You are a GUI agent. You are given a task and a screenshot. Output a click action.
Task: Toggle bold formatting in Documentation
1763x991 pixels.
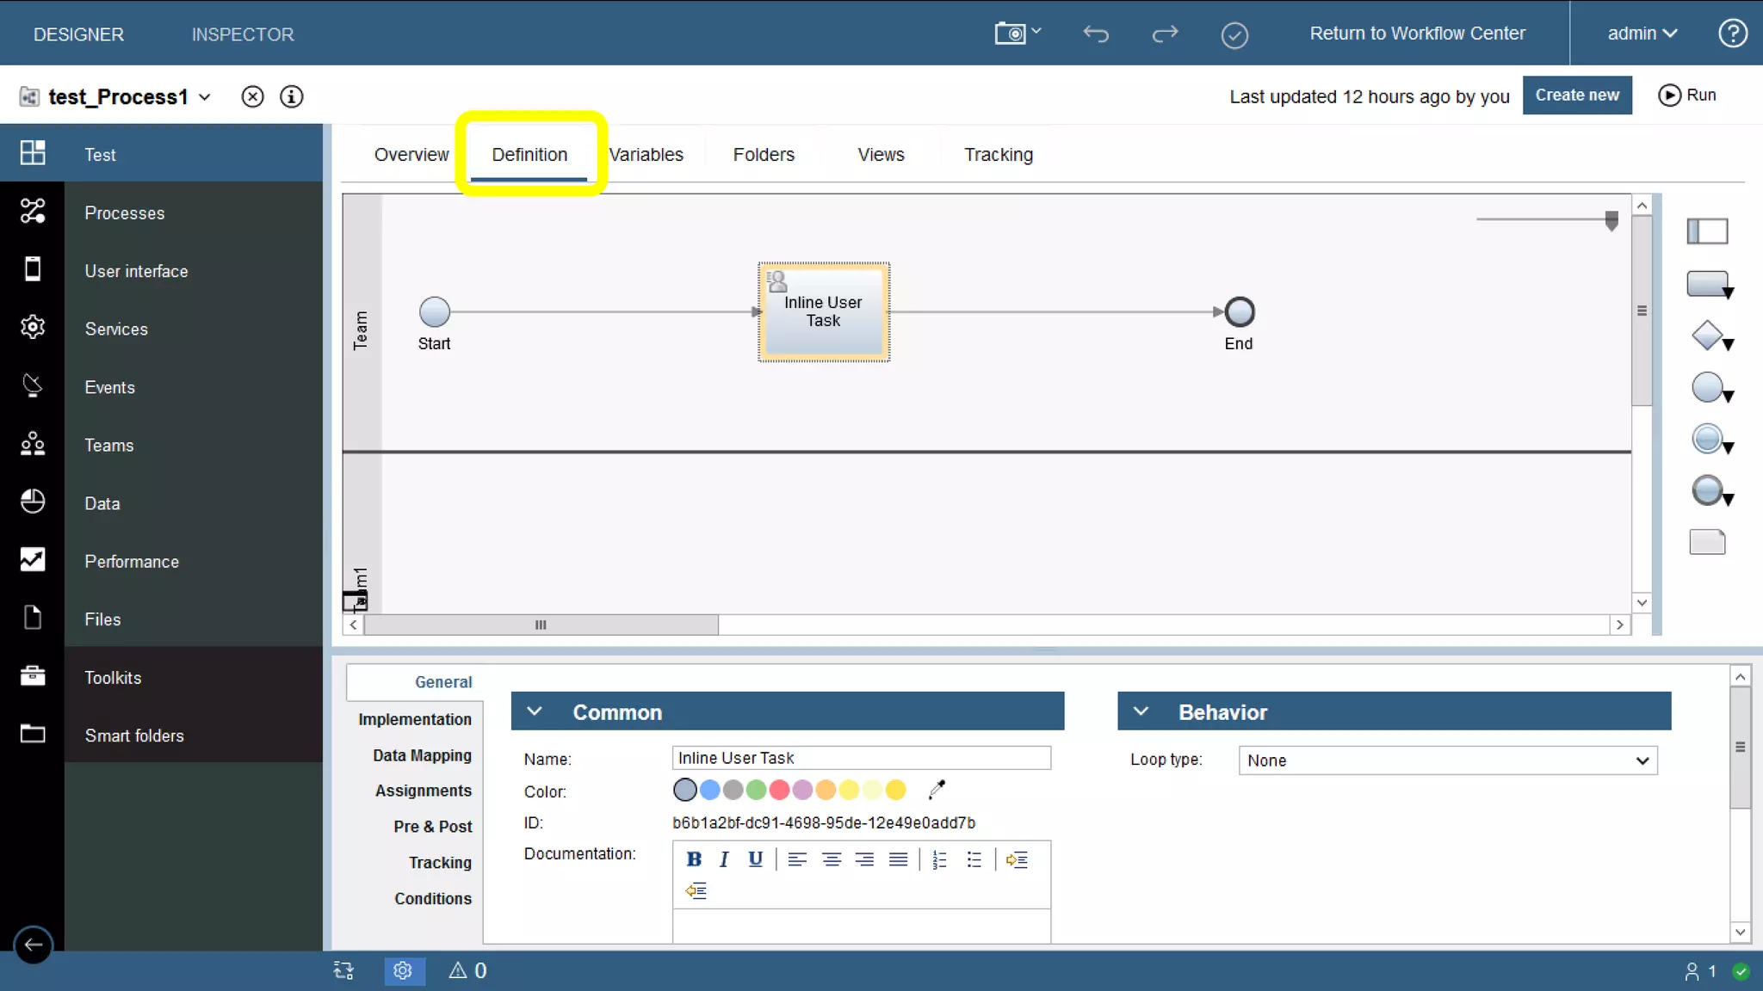click(x=694, y=859)
